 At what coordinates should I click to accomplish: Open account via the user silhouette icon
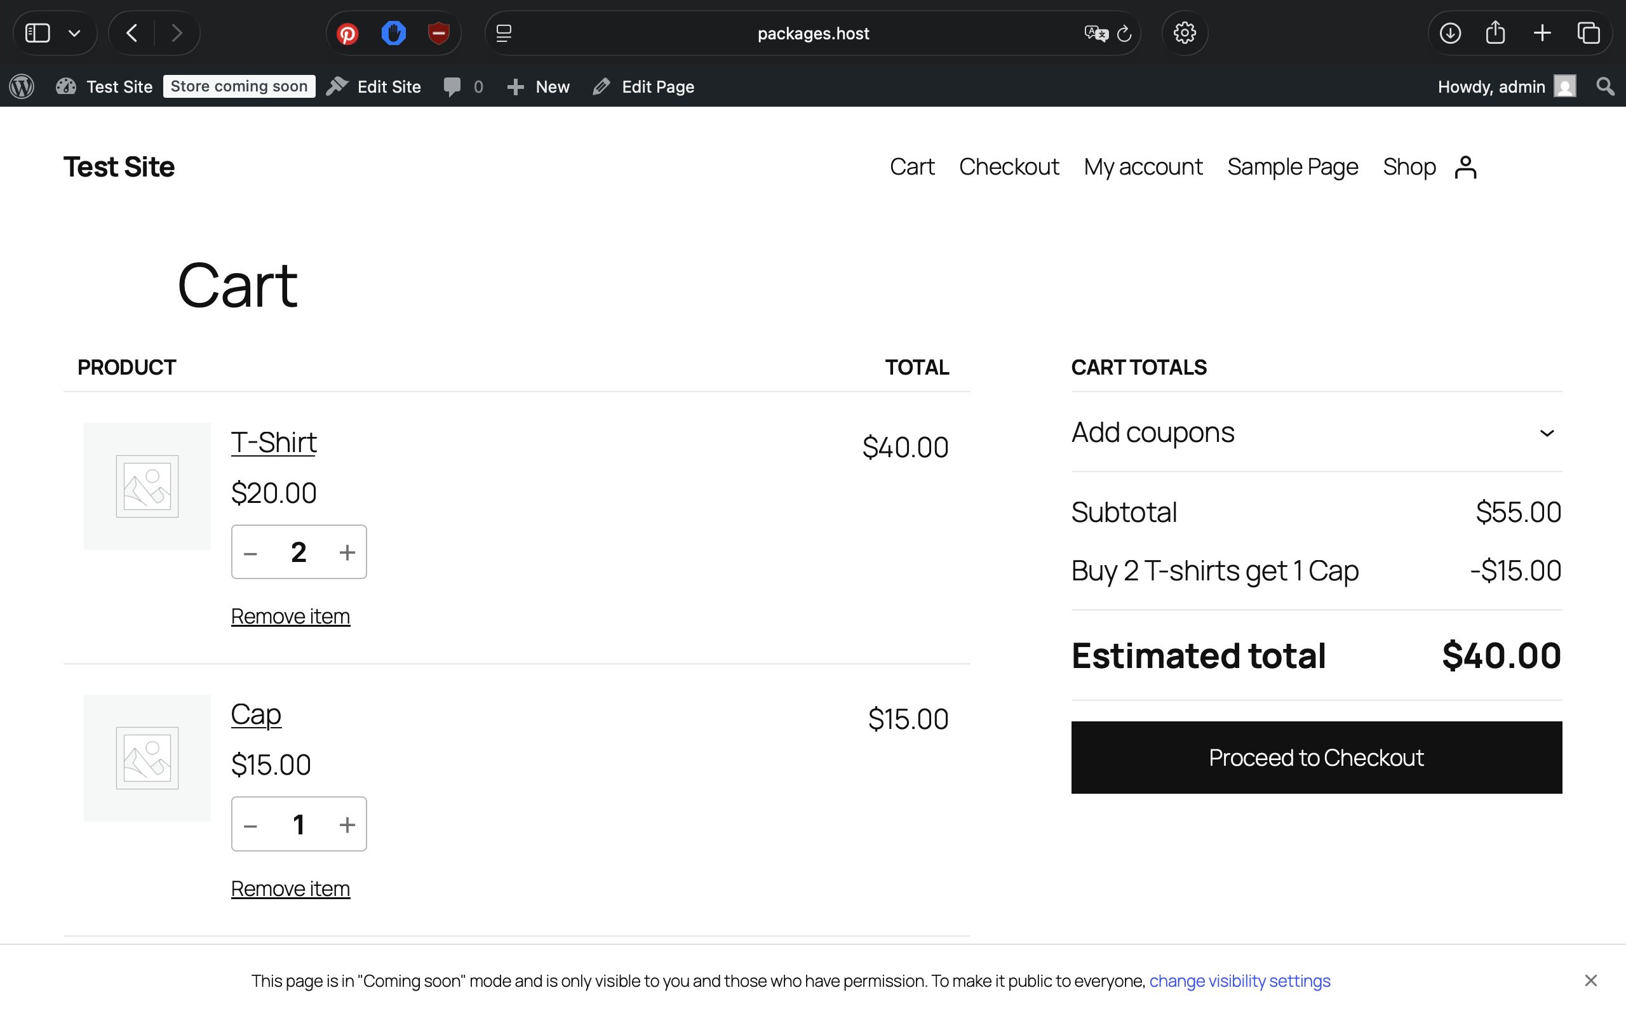click(x=1465, y=167)
